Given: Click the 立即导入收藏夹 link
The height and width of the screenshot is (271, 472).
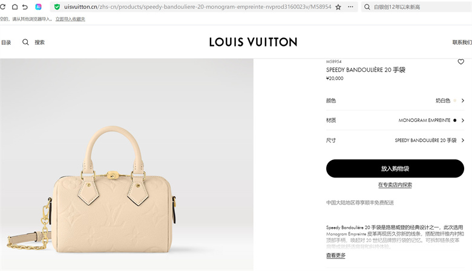Looking at the screenshot, I should click(70, 19).
